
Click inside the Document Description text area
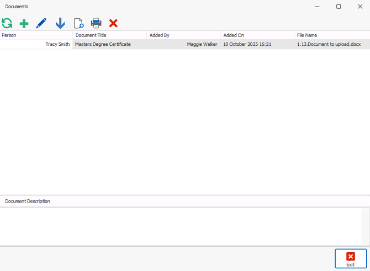click(x=180, y=226)
